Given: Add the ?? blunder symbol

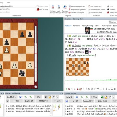Looking at the screenshot, I should coord(97,89).
